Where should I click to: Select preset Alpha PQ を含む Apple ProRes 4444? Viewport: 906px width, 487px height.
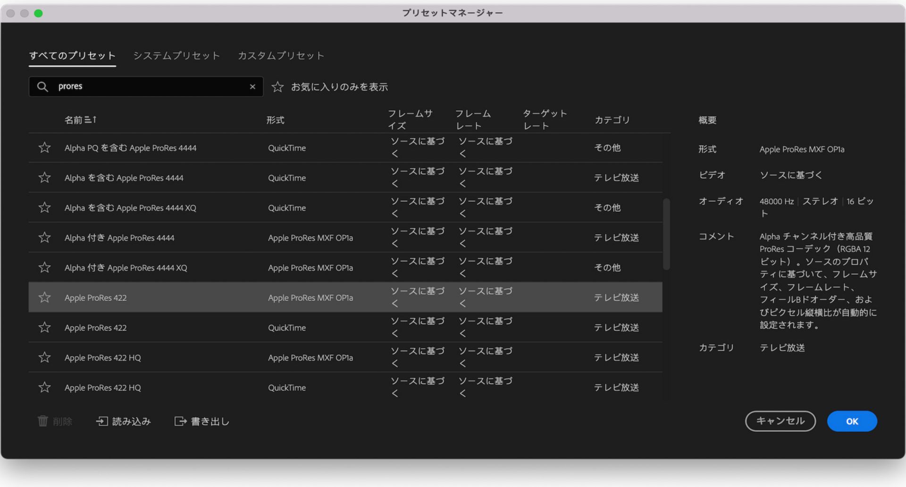130,148
